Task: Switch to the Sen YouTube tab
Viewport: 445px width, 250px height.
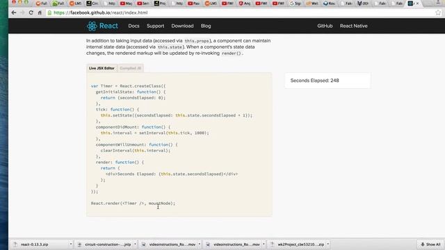Action: point(143,3)
